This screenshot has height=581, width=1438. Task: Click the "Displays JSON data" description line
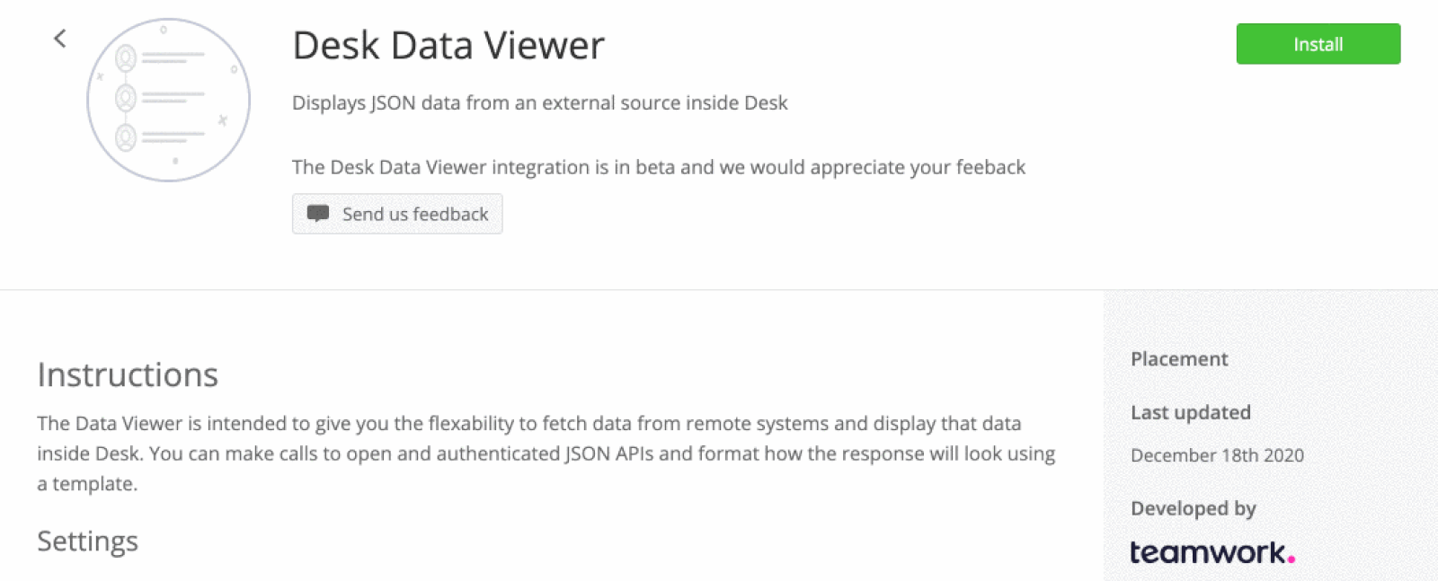pyautogui.click(x=539, y=103)
